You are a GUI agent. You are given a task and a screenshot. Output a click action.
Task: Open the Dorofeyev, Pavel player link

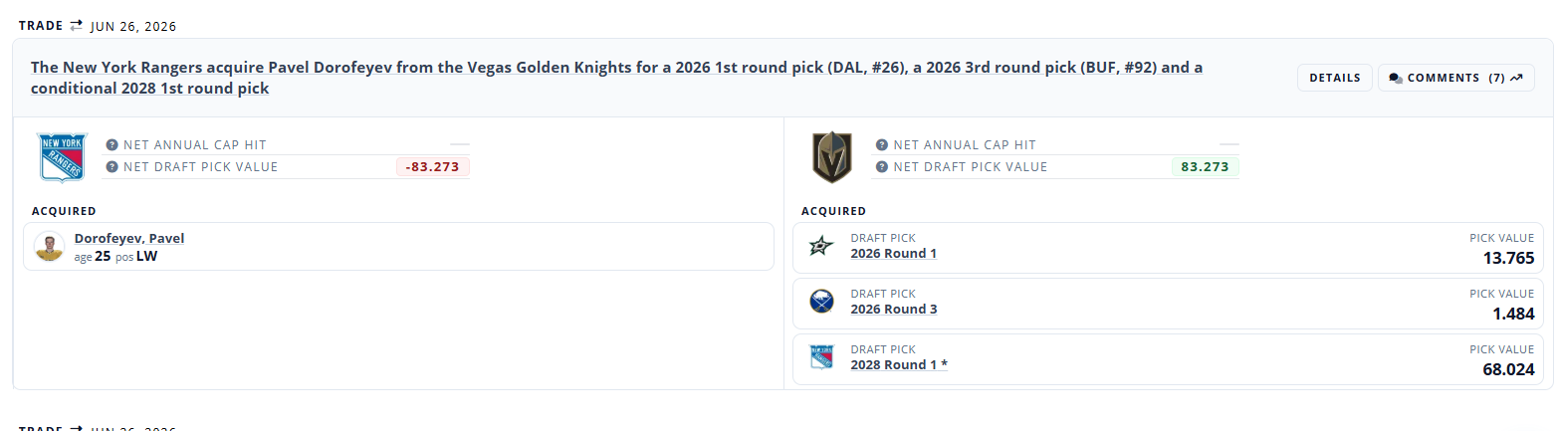click(x=129, y=238)
